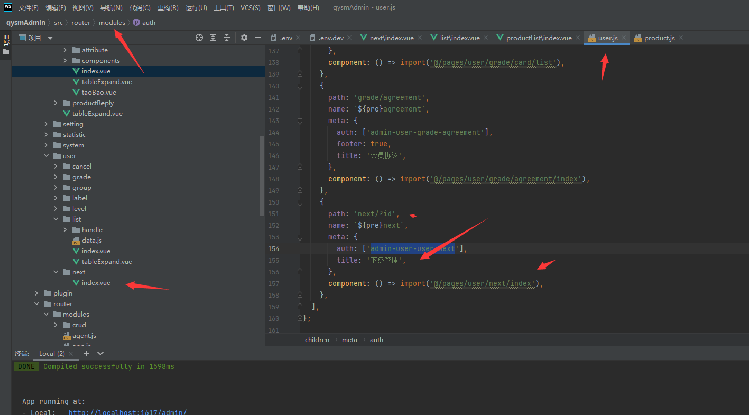
Task: Expand the setting folder
Action: pos(47,124)
